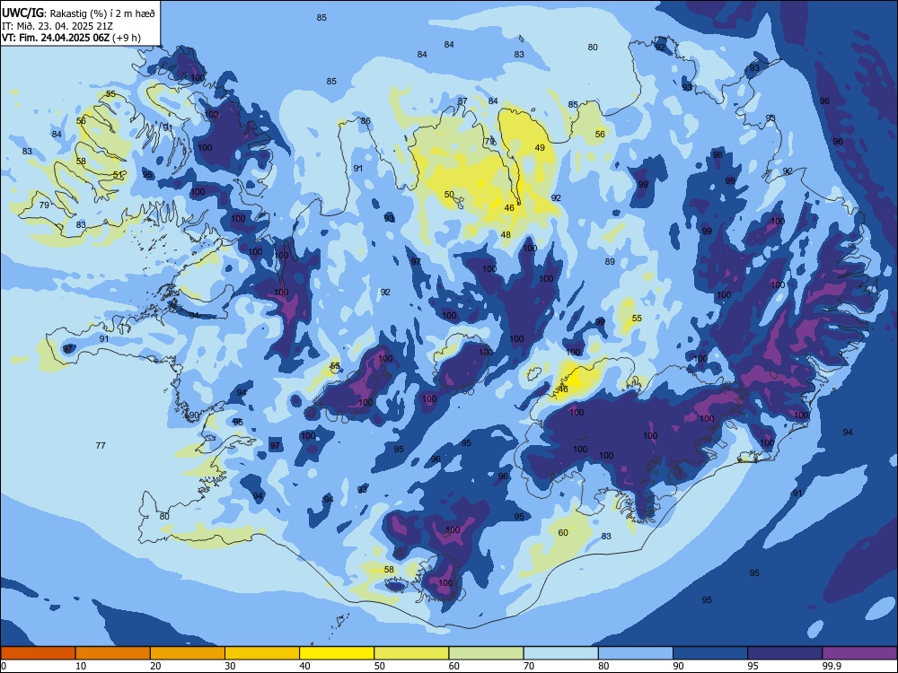Click the humidity value 87 on the map
Image resolution: width=898 pixels, height=673 pixels.
pos(462,101)
